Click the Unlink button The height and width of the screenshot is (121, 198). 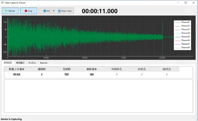[x=10, y=11]
